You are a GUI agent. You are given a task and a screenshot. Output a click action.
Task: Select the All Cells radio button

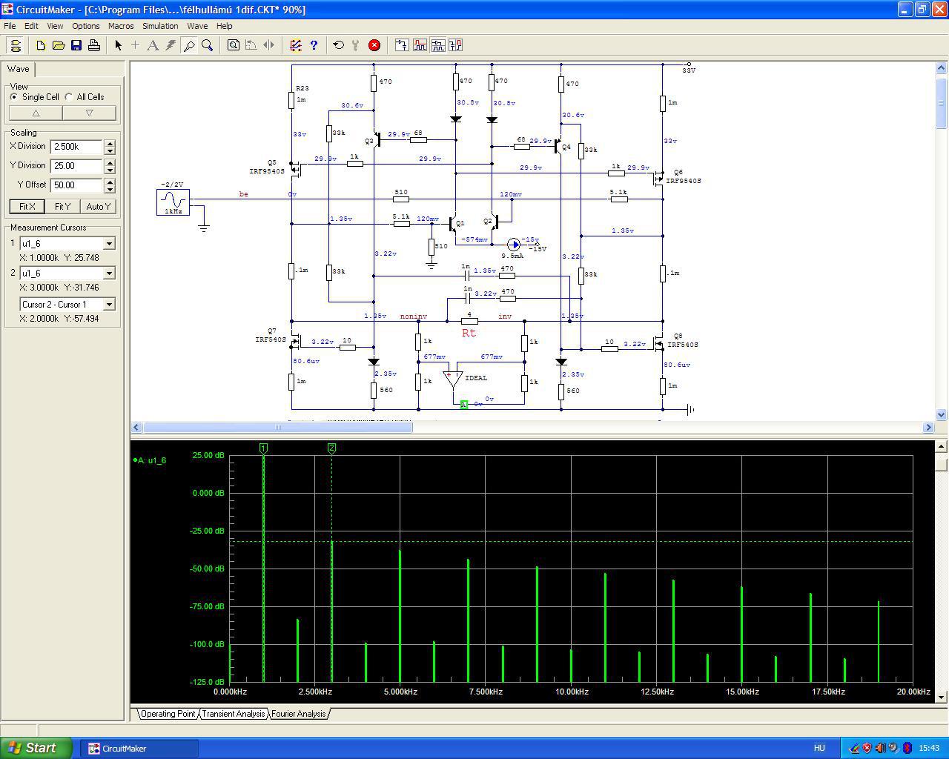[69, 97]
